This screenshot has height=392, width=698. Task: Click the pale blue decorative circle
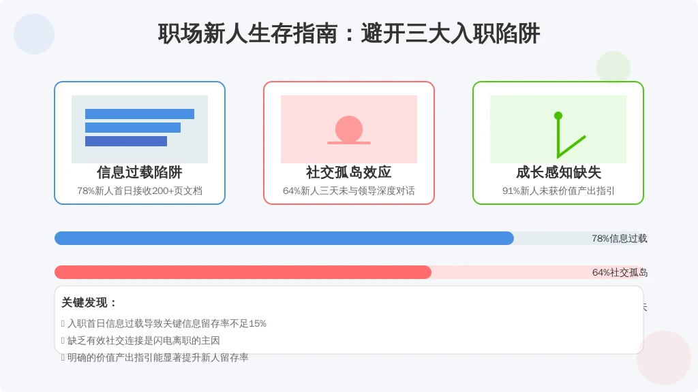pos(34,34)
